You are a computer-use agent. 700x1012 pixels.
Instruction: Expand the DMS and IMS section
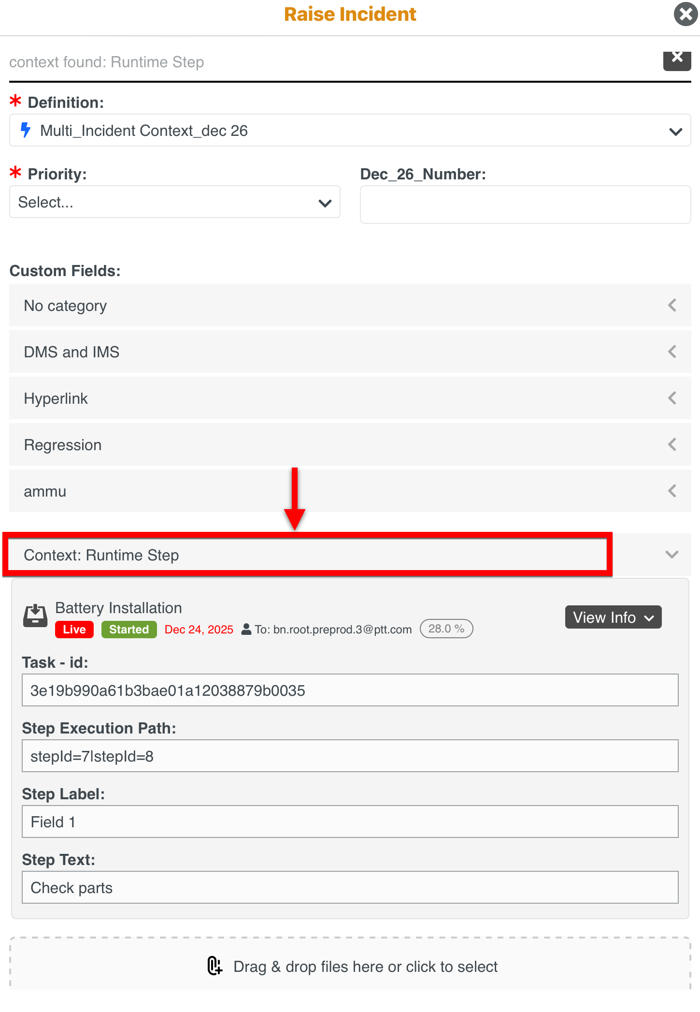click(x=671, y=352)
